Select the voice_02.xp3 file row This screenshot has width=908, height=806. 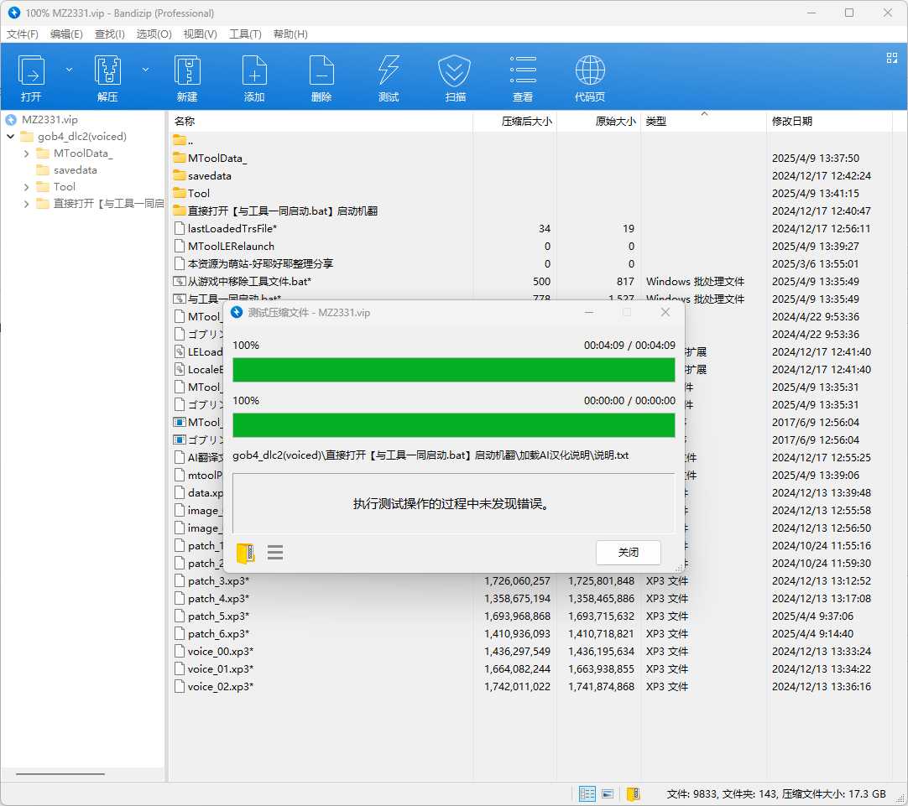click(220, 687)
